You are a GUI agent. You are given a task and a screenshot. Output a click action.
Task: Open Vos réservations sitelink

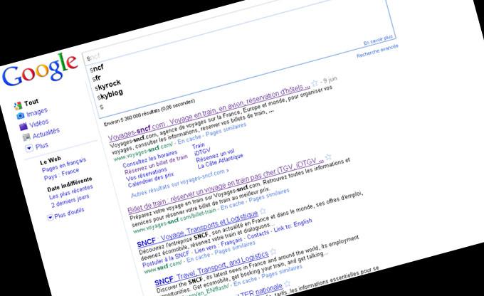click(x=147, y=175)
